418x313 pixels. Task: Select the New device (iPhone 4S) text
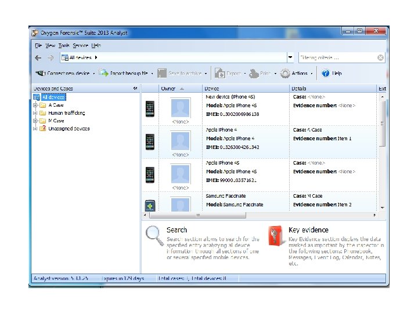[230, 97]
